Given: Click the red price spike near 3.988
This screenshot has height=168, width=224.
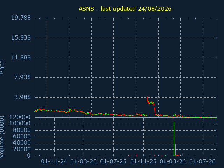Looking at the screenshot, I should click(147, 99).
